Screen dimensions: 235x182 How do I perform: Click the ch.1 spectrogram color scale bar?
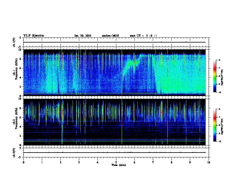[215, 76]
